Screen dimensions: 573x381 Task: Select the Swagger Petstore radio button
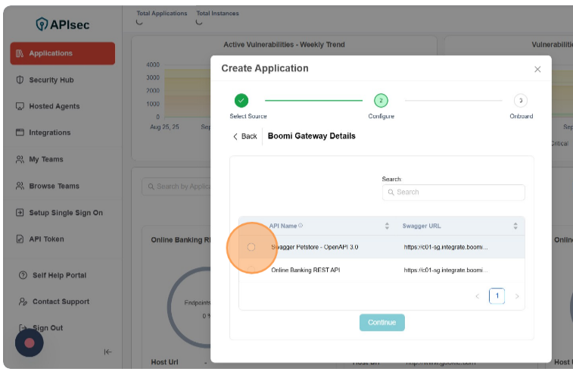251,247
